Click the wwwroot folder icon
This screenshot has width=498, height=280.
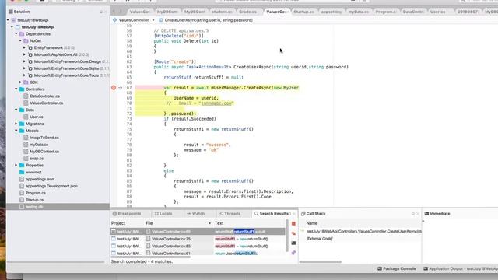(22, 172)
